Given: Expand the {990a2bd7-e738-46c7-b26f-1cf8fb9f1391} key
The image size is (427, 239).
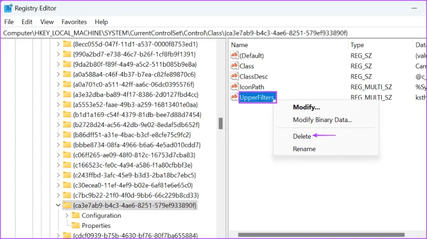Looking at the screenshot, I should point(58,54).
